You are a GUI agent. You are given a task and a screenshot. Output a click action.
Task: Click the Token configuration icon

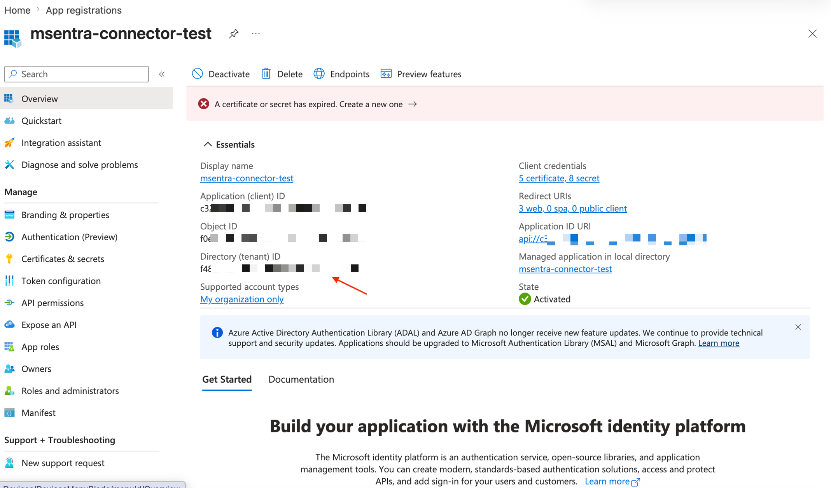click(x=10, y=281)
